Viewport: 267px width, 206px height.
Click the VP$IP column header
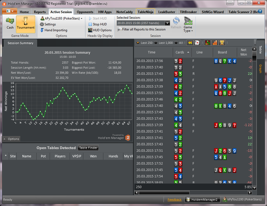coord(77,156)
